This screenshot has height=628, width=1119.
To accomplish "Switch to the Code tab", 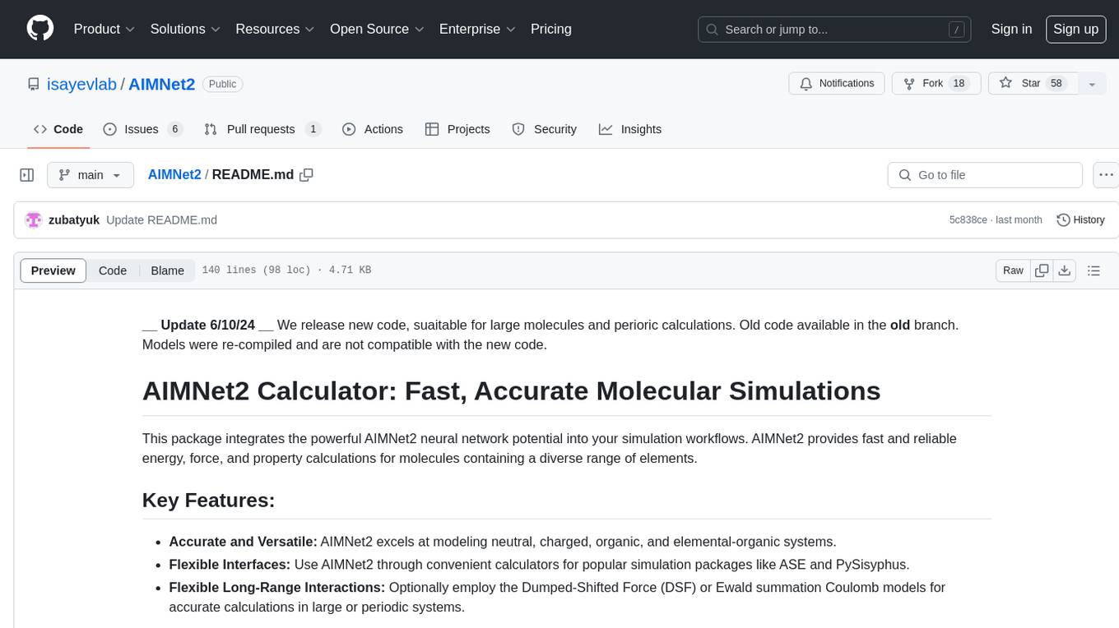I will coord(58,129).
